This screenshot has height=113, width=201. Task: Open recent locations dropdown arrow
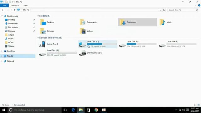click(11, 10)
